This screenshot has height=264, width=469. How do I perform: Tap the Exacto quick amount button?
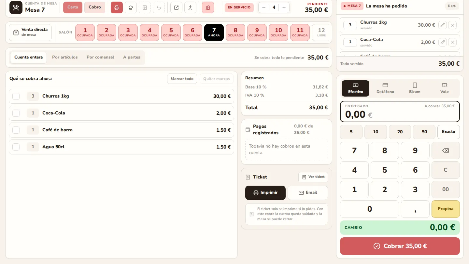click(448, 132)
